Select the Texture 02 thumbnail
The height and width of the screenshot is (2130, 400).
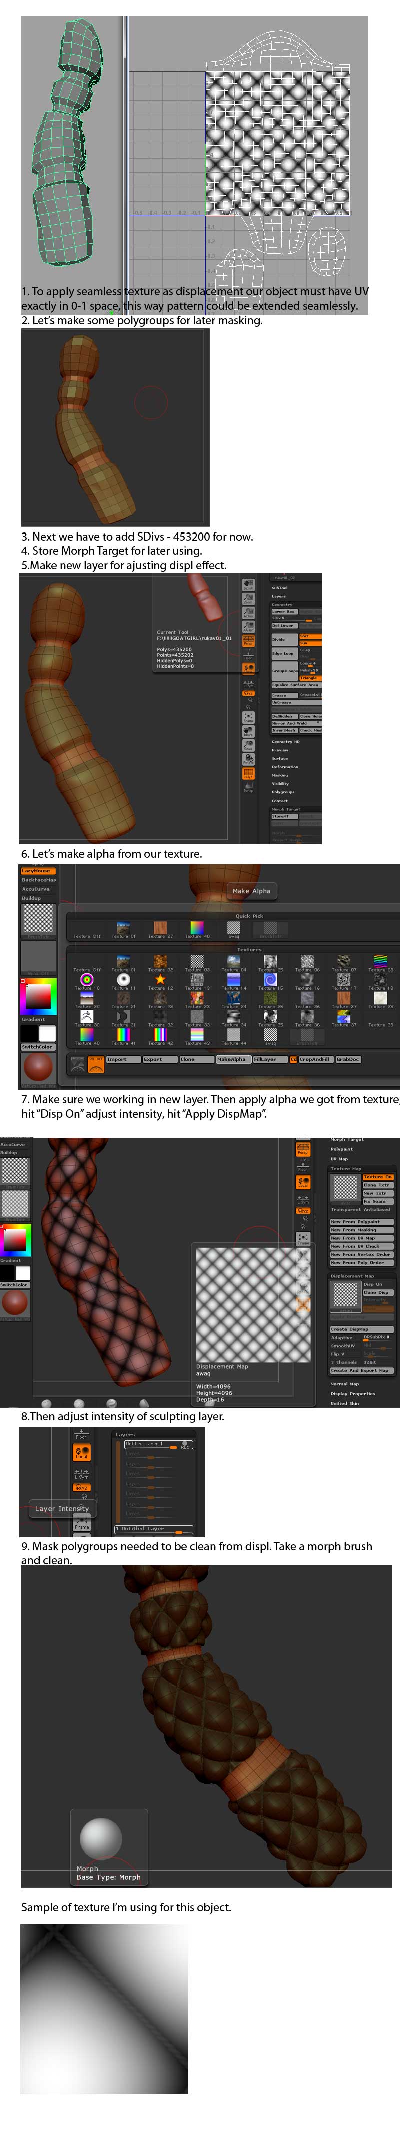point(160,961)
